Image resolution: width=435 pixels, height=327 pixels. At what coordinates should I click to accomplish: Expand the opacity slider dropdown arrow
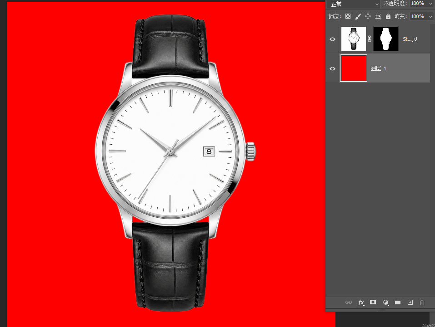coord(430,4)
